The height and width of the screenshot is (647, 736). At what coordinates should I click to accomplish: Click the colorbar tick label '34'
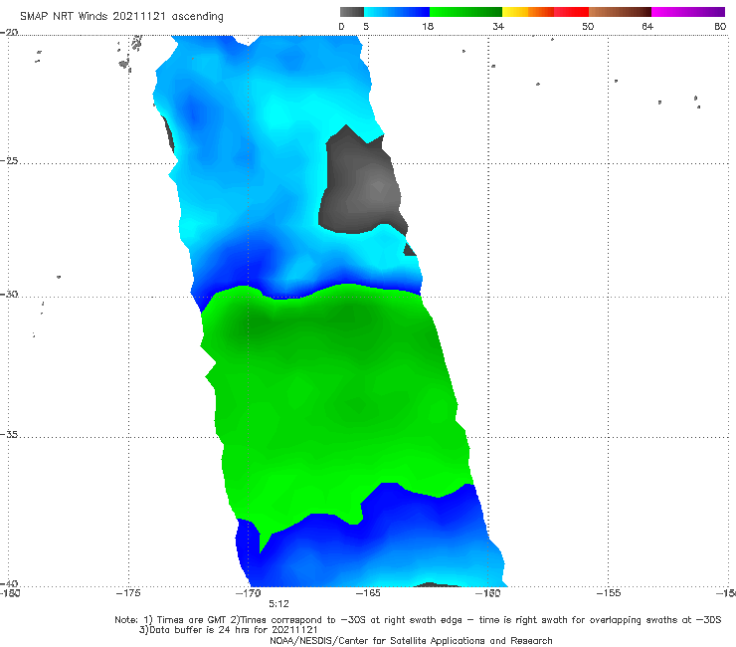click(x=498, y=26)
